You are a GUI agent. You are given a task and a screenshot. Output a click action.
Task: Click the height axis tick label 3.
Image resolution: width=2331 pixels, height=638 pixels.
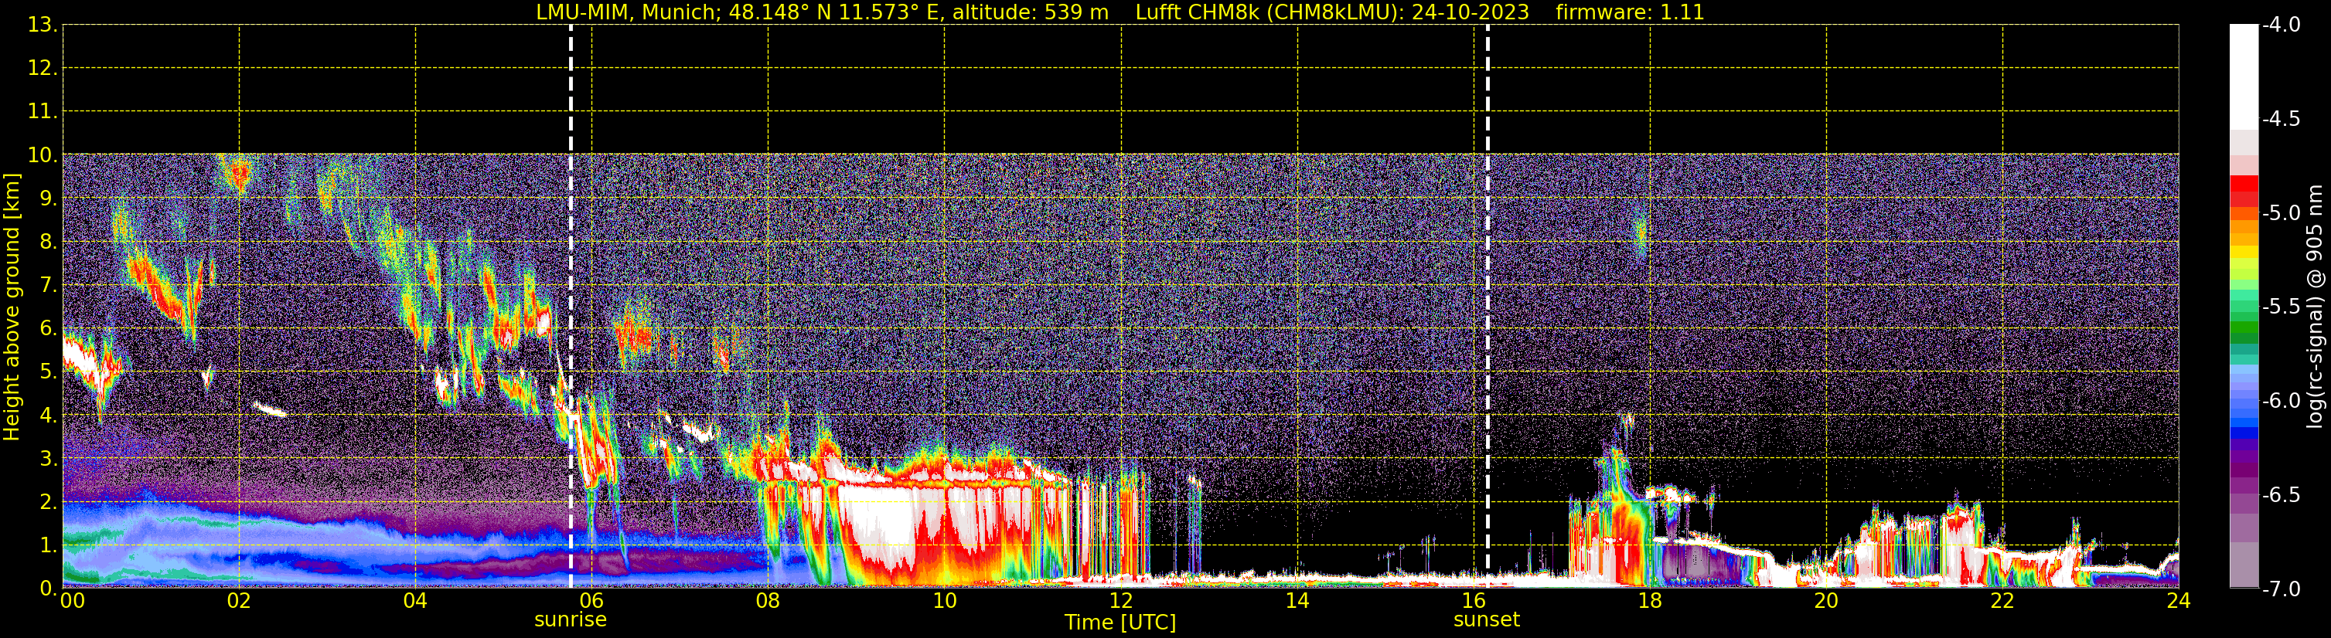tap(47, 459)
